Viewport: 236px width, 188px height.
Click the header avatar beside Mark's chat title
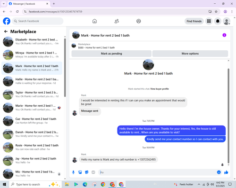pyautogui.click(x=76, y=35)
